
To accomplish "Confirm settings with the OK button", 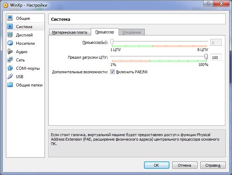I will coord(157,165).
